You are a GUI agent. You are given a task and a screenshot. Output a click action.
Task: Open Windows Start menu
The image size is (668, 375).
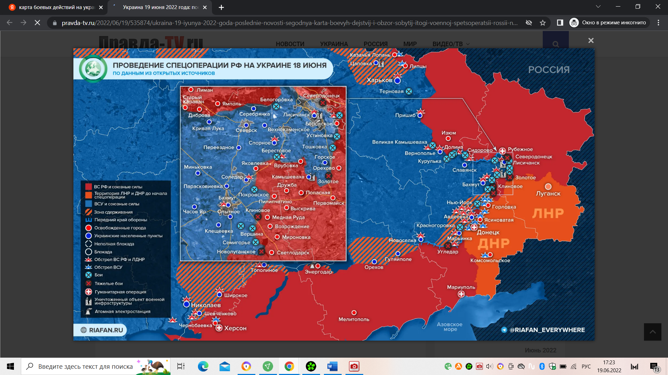tap(10, 366)
